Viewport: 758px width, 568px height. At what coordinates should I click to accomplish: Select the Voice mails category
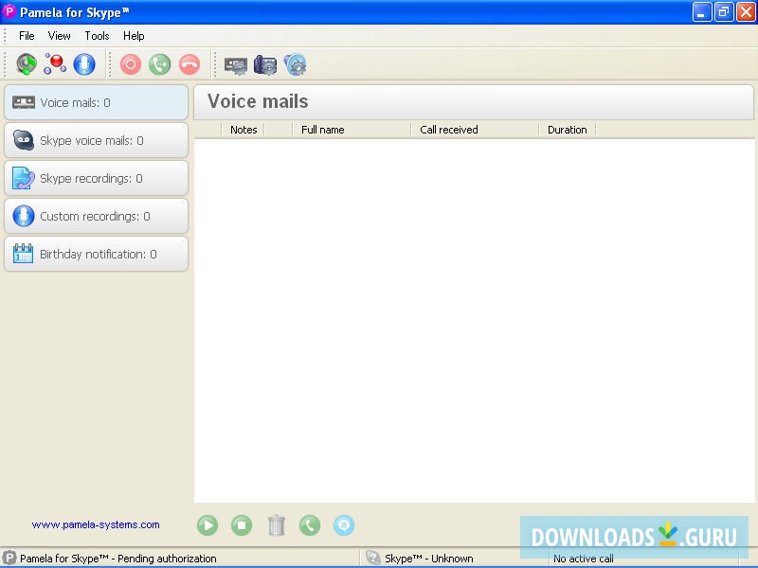[x=97, y=102]
